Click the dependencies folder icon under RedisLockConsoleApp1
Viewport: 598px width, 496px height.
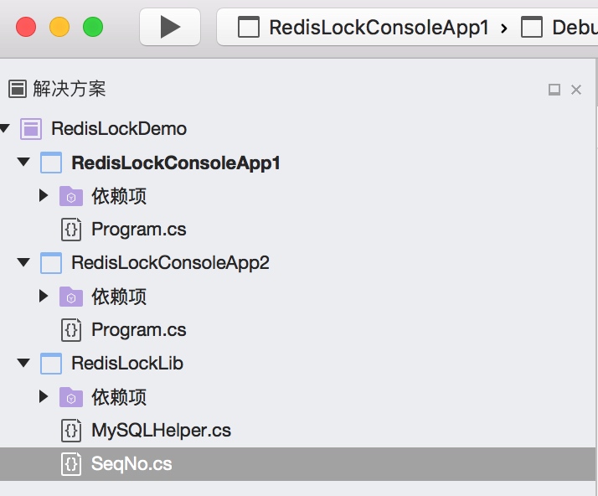tap(71, 196)
